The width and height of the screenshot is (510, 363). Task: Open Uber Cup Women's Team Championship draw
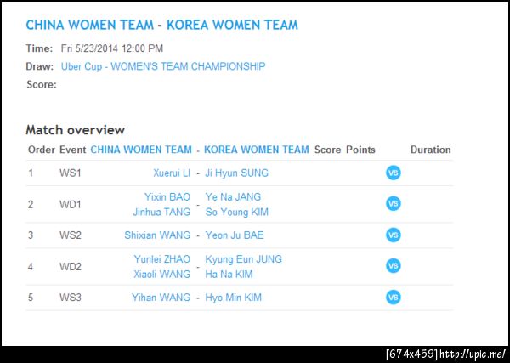(163, 66)
